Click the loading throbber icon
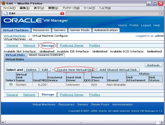This screenshot has height=125, width=165. pyautogui.click(x=160, y=8)
